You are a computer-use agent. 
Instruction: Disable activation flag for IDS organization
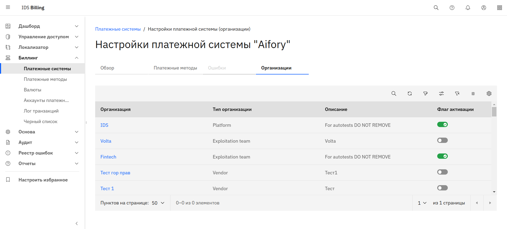click(442, 124)
